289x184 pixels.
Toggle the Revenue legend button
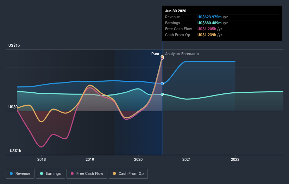pyautogui.click(x=20, y=174)
